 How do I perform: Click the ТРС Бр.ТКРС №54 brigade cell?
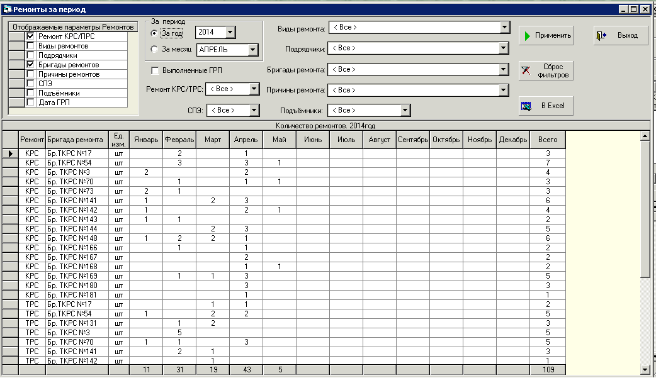tap(77, 314)
